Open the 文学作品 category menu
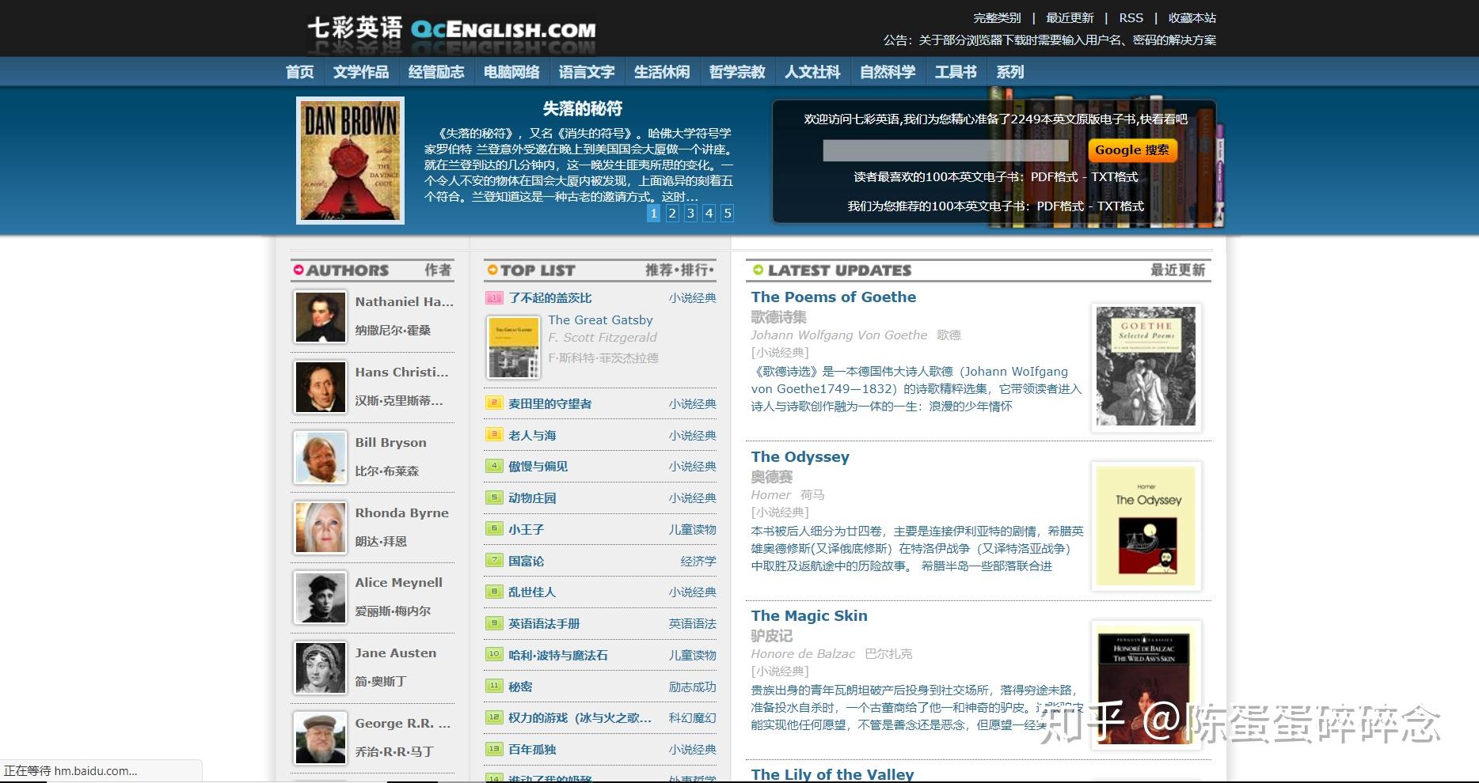1479x783 pixels. [360, 71]
